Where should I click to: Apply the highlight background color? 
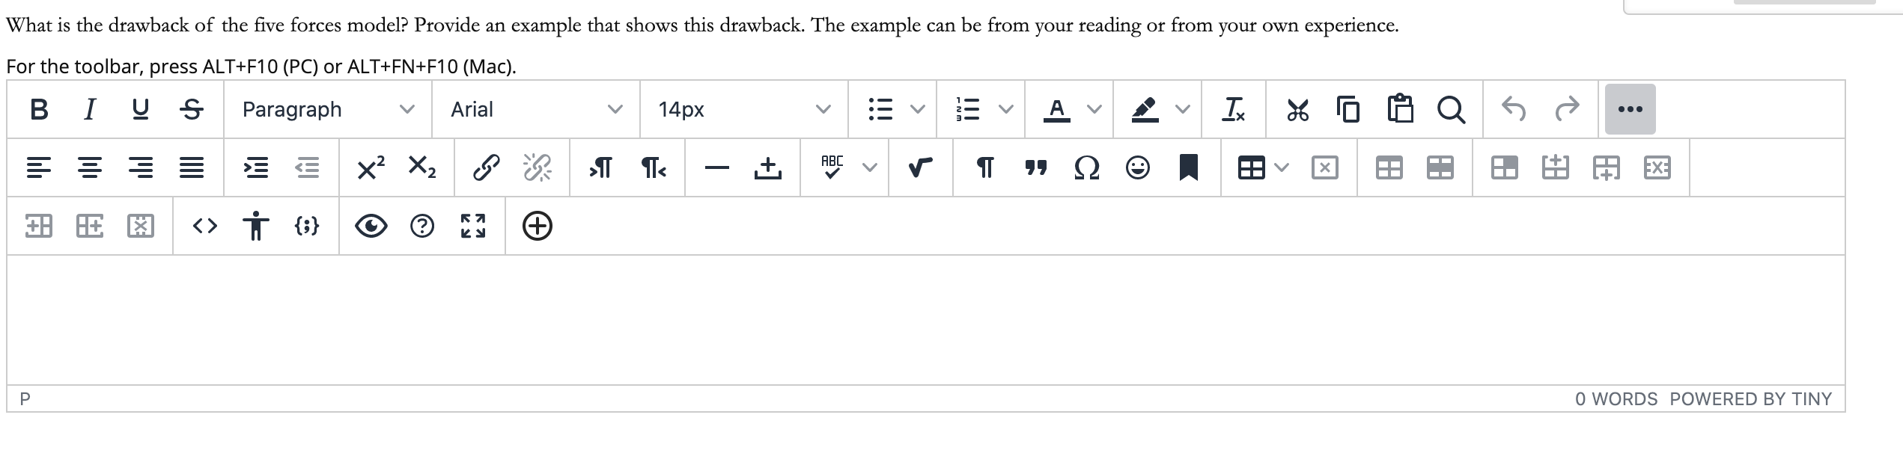(1145, 109)
